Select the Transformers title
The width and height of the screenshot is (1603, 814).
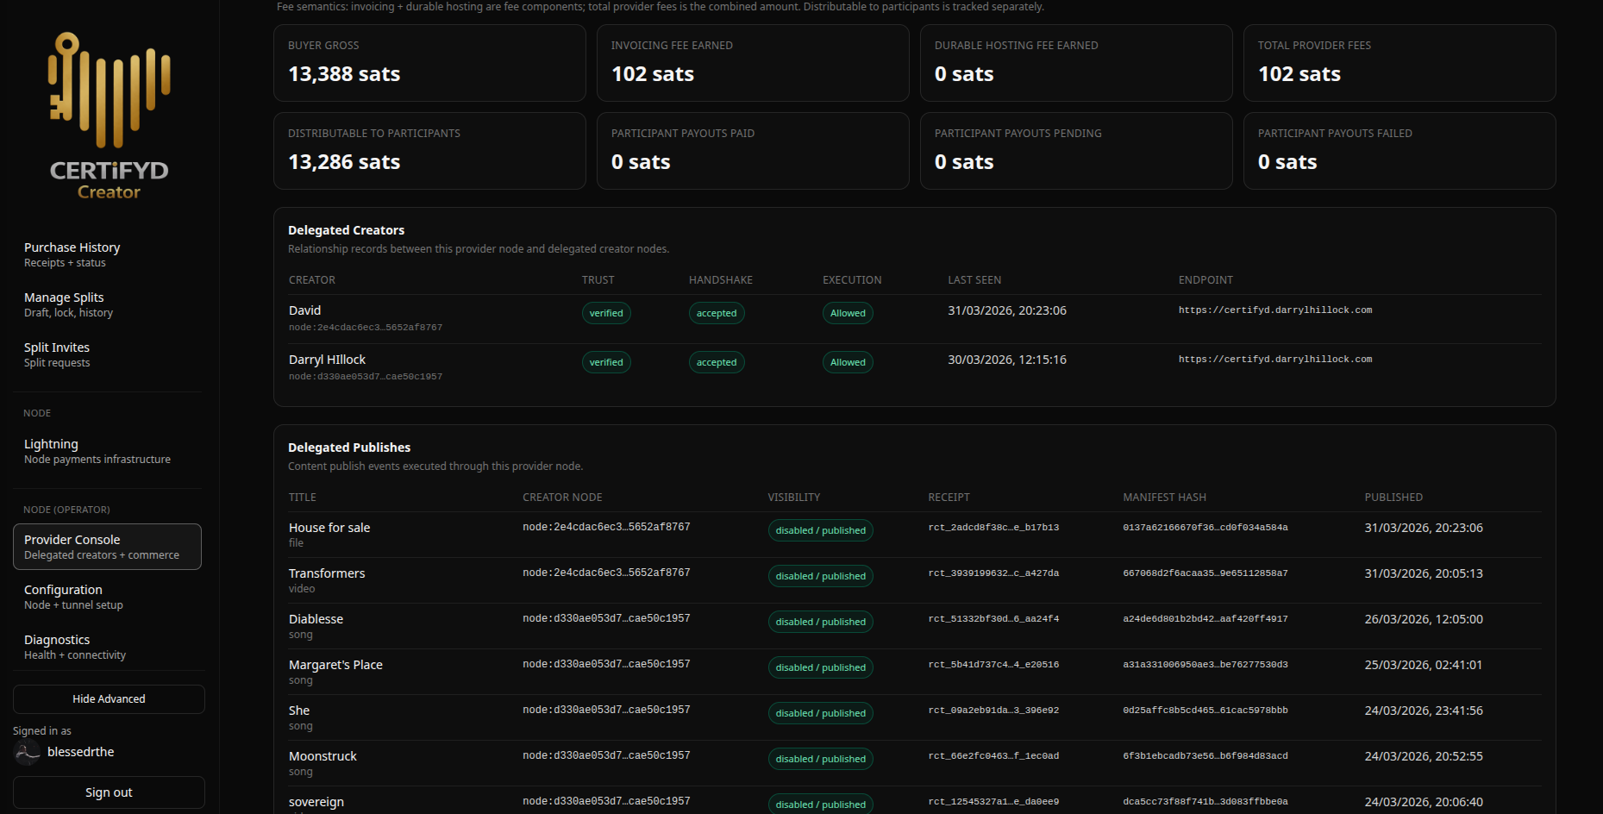tap(327, 573)
